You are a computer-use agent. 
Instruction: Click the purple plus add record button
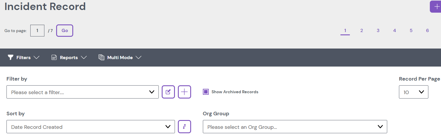436,7
